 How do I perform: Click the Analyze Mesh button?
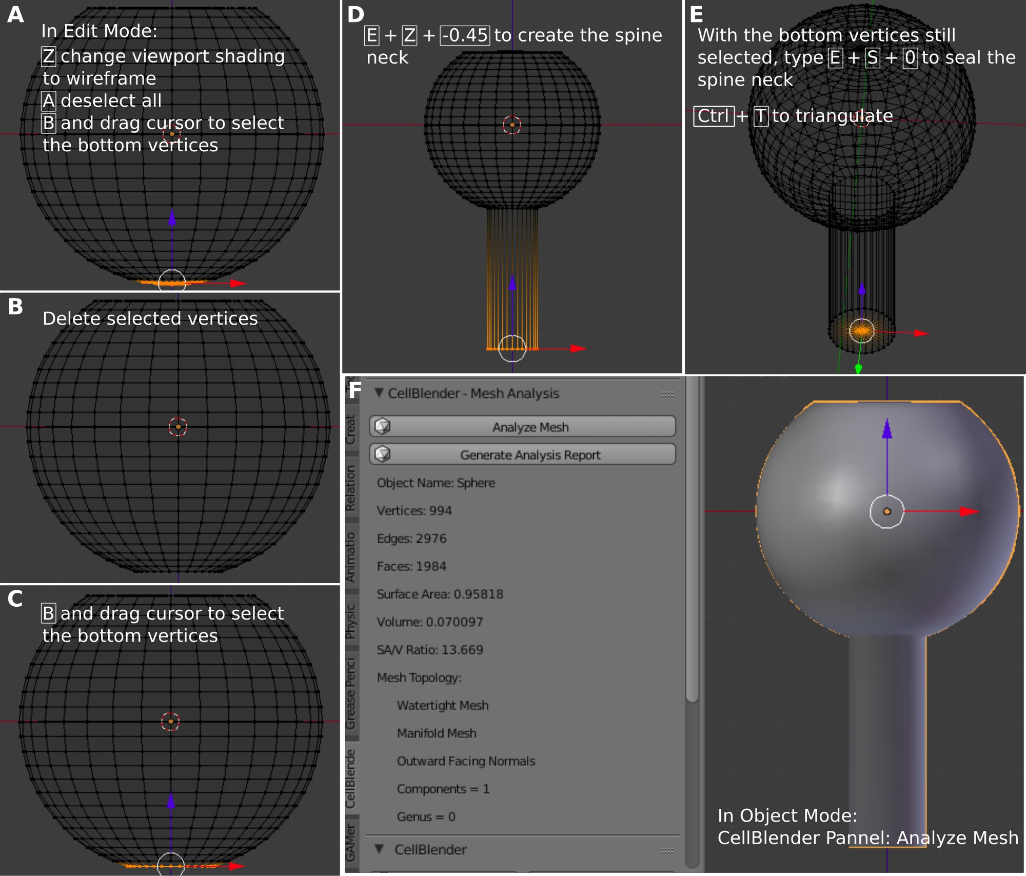(x=530, y=427)
